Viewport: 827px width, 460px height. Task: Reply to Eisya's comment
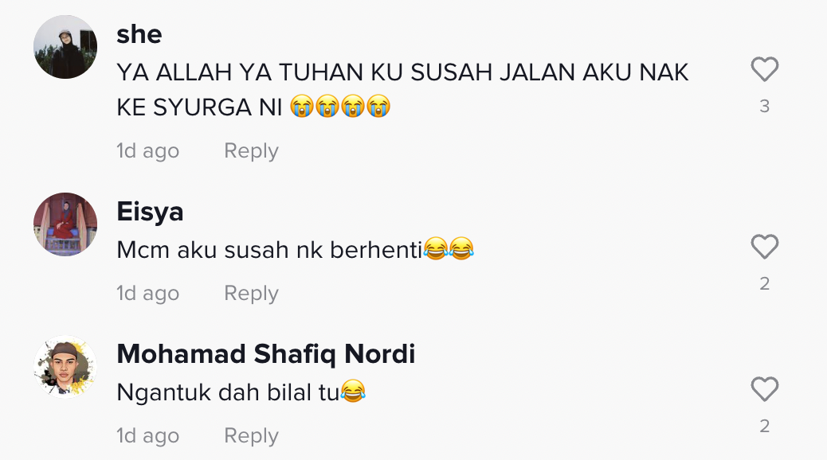[251, 293]
